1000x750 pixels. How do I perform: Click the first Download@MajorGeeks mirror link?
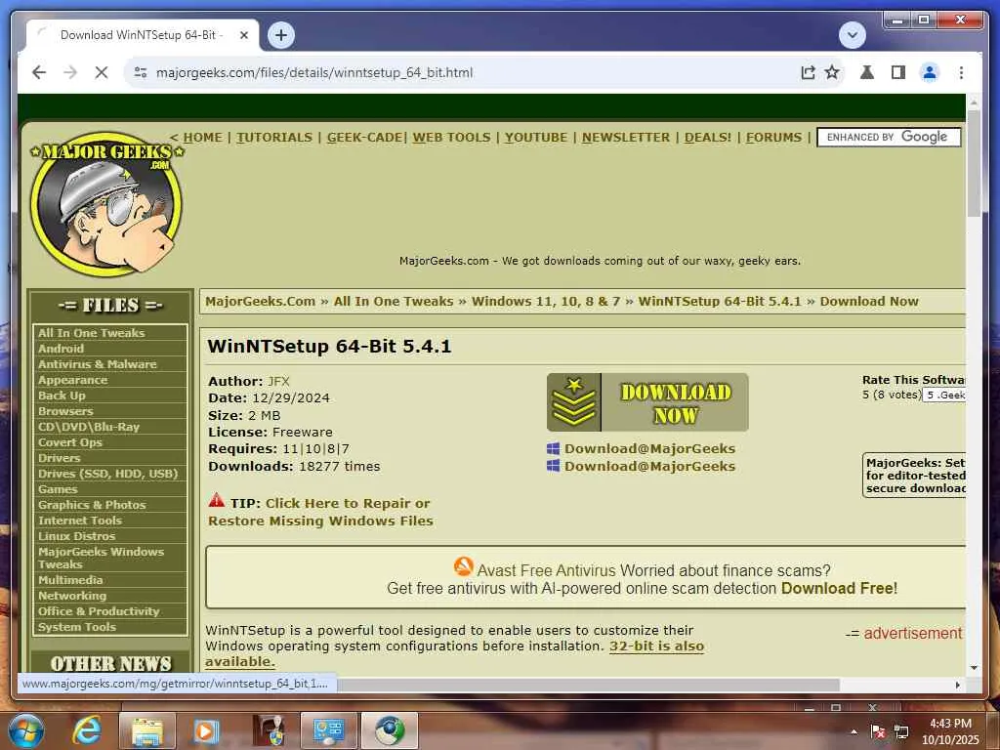pyautogui.click(x=649, y=448)
